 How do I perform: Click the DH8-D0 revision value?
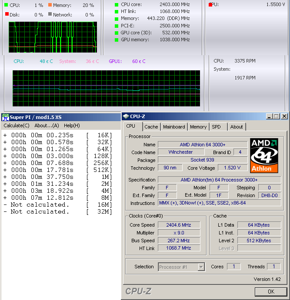tap(270, 195)
